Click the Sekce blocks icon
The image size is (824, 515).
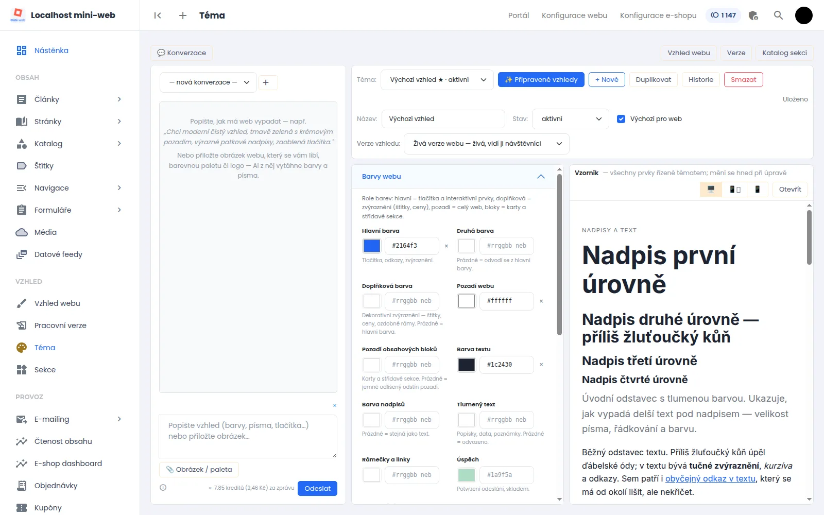[x=21, y=370]
